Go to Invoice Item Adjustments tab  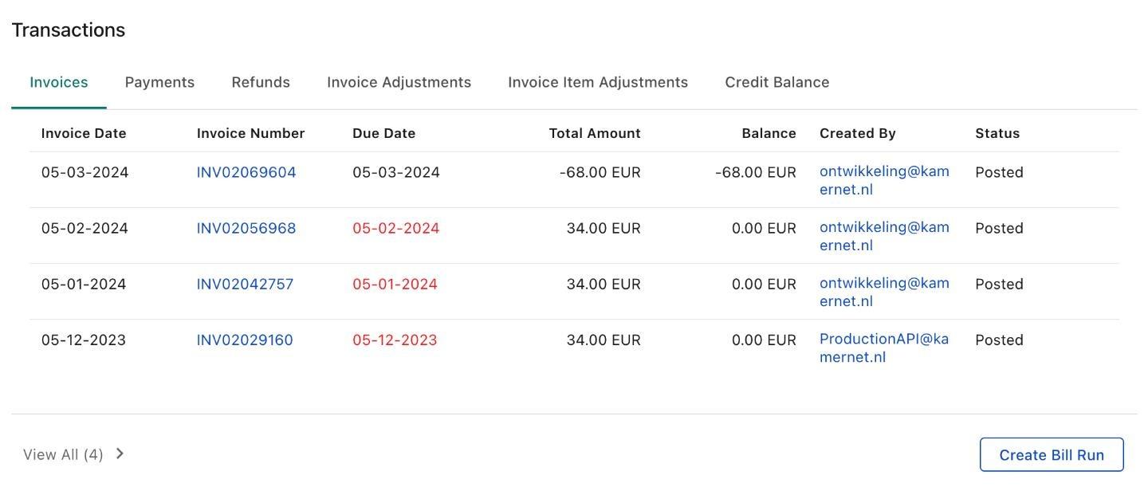[598, 82]
